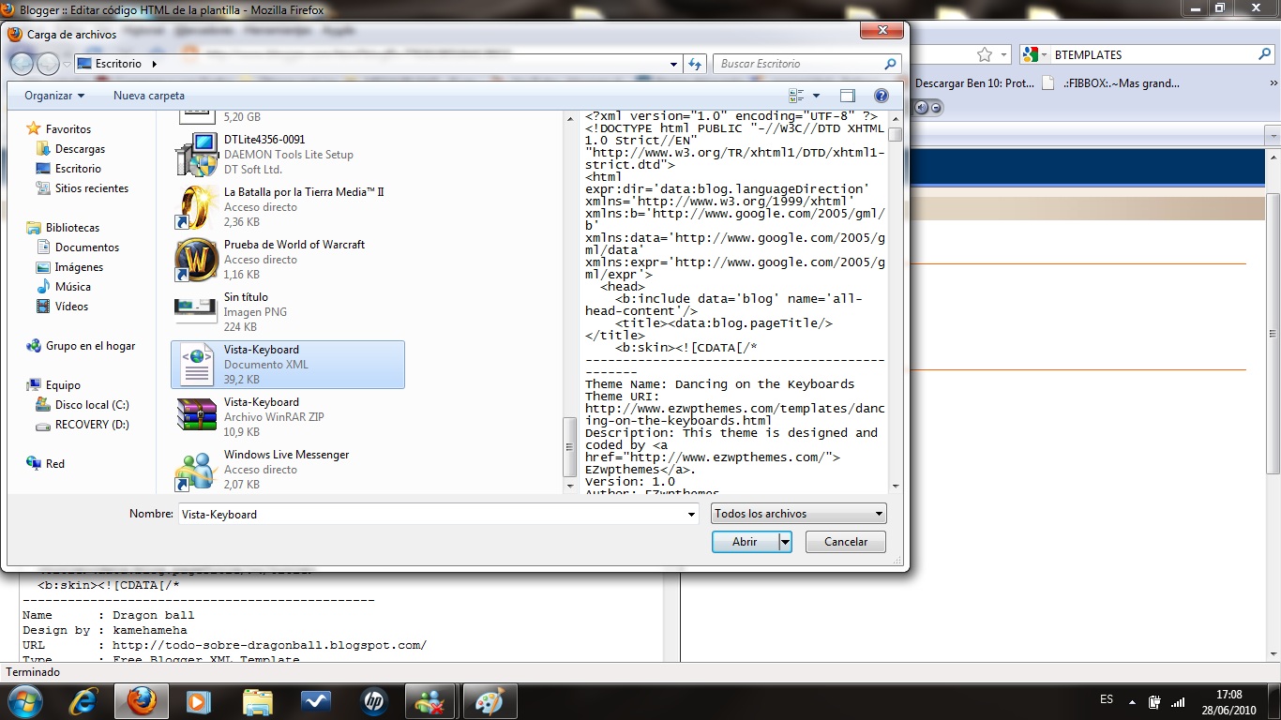Select Equipo in navigation pane
This screenshot has height=720, width=1281.
coord(63,385)
